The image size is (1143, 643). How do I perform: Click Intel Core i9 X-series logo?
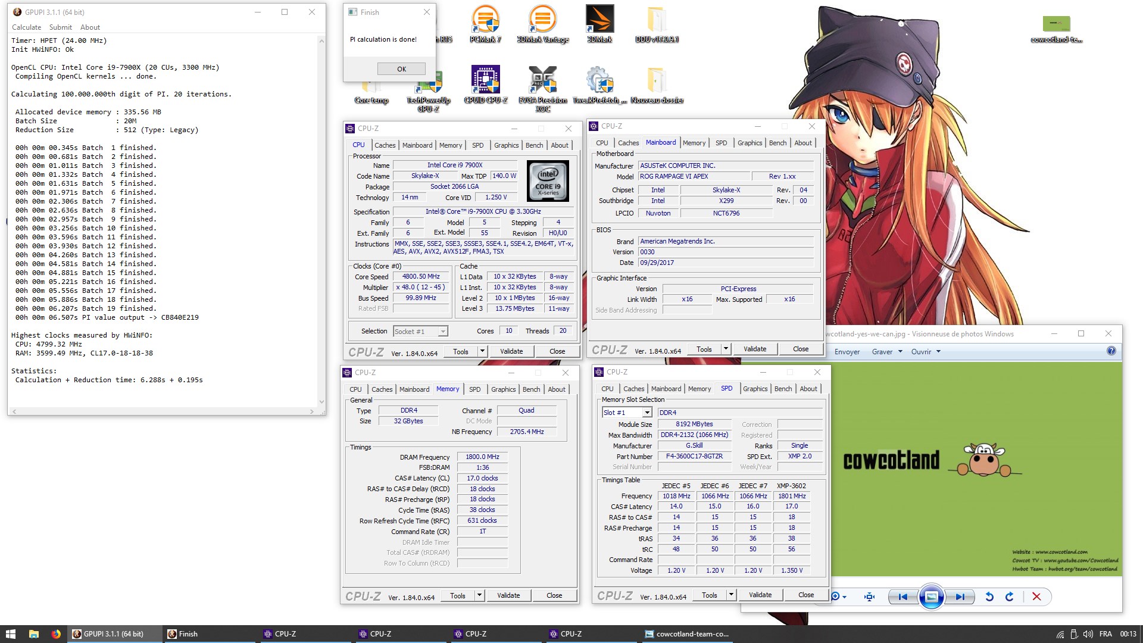[x=548, y=181]
